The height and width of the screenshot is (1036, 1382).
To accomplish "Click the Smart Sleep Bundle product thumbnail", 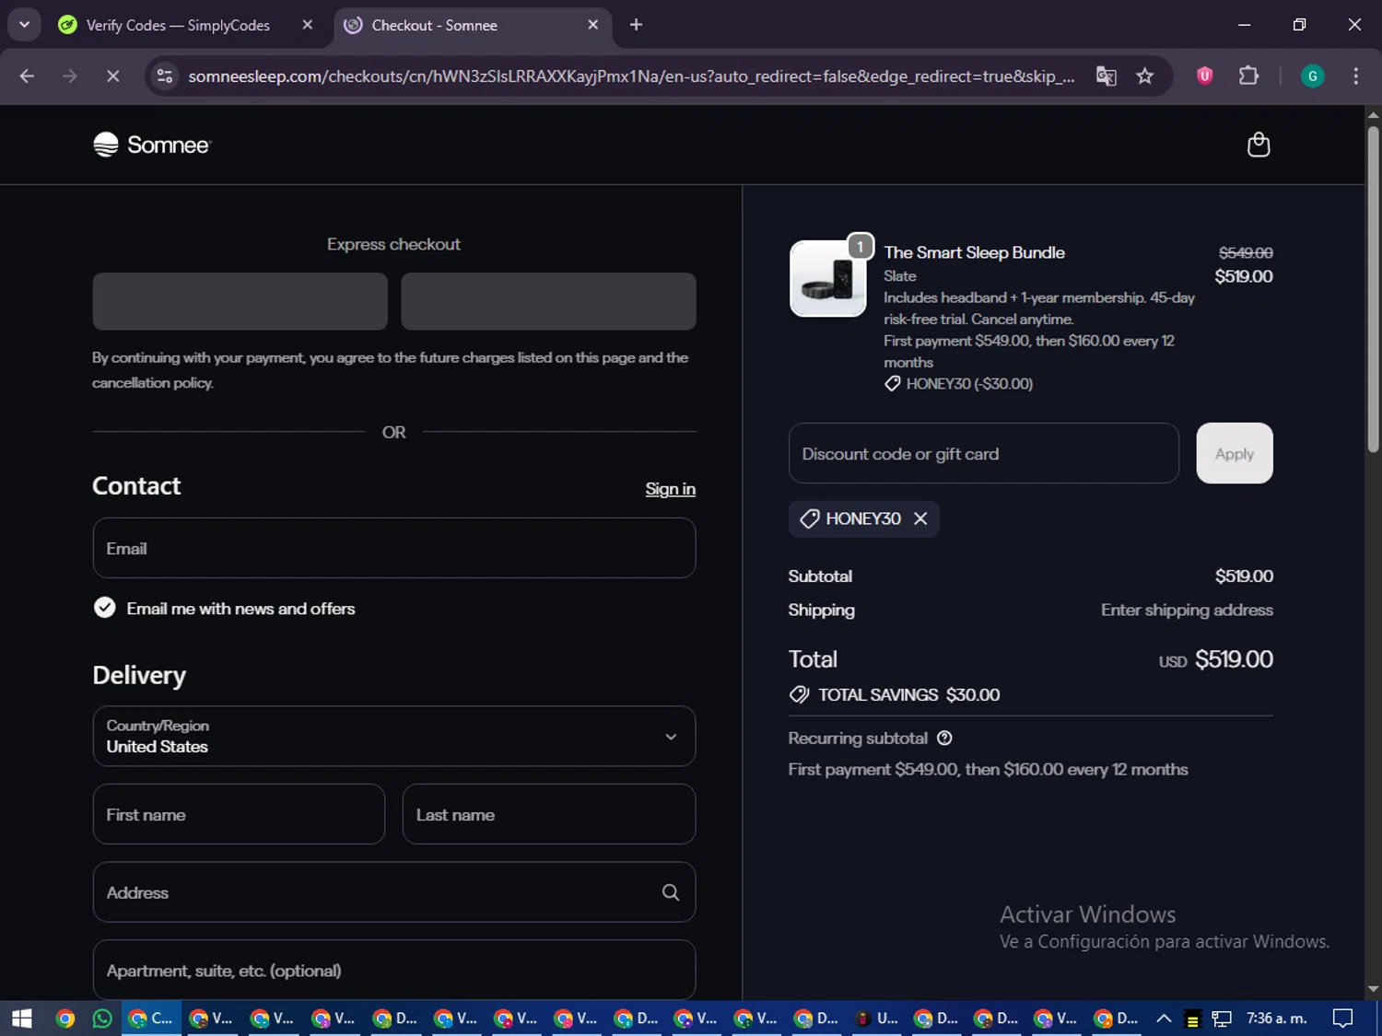I will (x=827, y=278).
